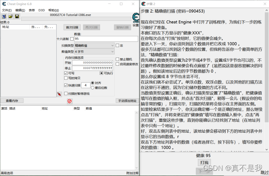Screen dimensions: 269x176
Task: Toggle the 可执行 checkbox
Action: coord(101,73)
